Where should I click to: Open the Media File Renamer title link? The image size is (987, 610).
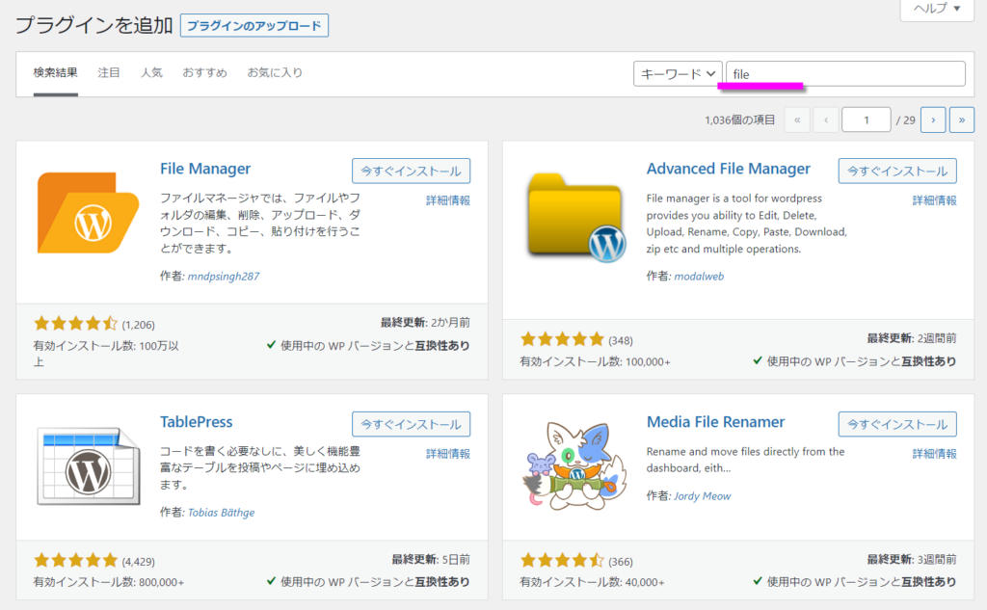[x=716, y=422]
